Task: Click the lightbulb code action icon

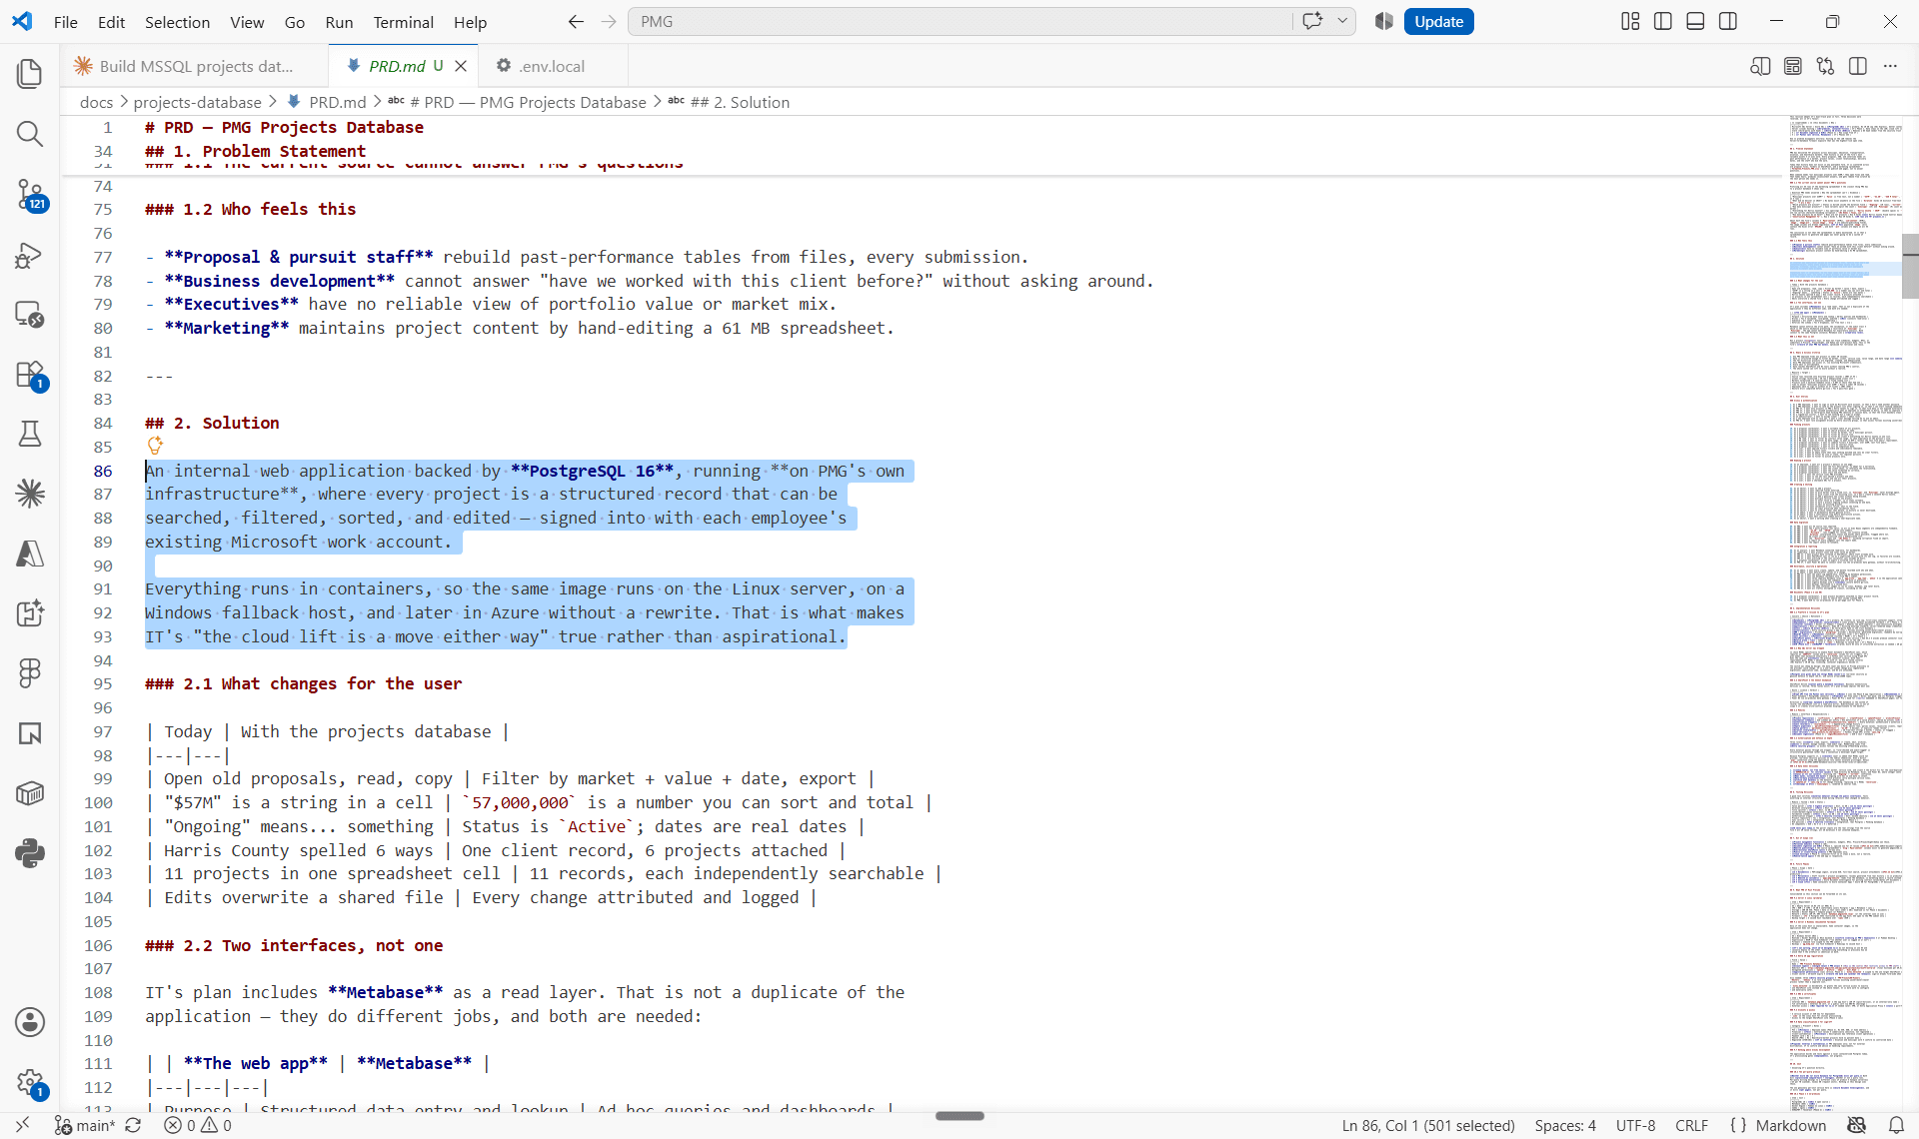Action: coord(155,446)
